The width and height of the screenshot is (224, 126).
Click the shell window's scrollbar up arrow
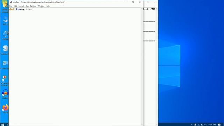click(157, 9)
